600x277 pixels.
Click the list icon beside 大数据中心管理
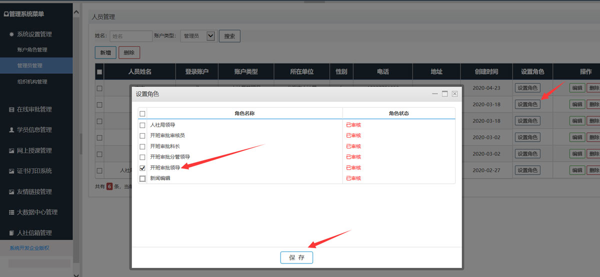[11, 212]
